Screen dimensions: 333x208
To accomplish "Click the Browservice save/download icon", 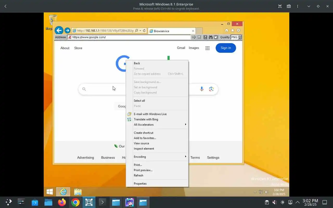I will [205, 37].
